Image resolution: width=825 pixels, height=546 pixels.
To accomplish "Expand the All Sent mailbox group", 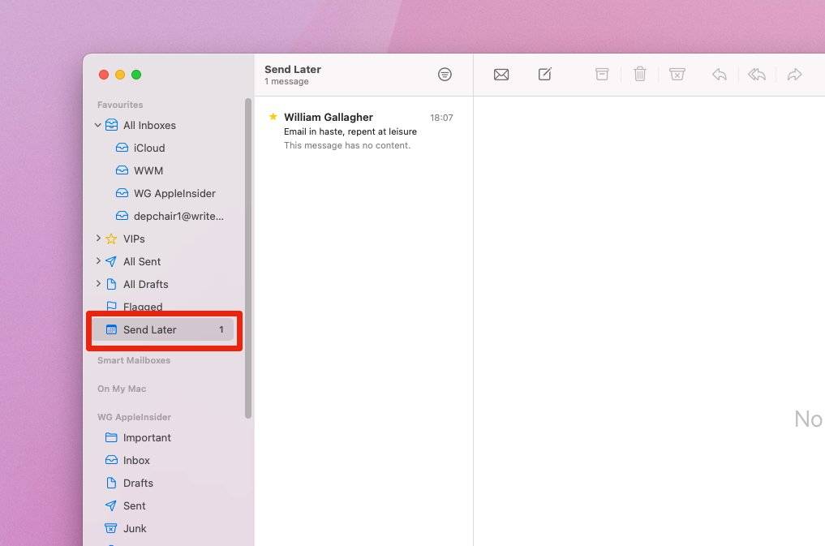I will pyautogui.click(x=98, y=261).
